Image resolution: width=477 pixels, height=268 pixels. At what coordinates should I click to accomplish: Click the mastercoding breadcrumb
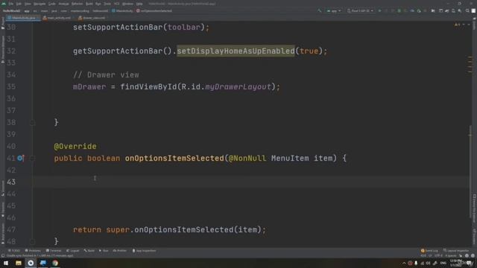pos(80,10)
